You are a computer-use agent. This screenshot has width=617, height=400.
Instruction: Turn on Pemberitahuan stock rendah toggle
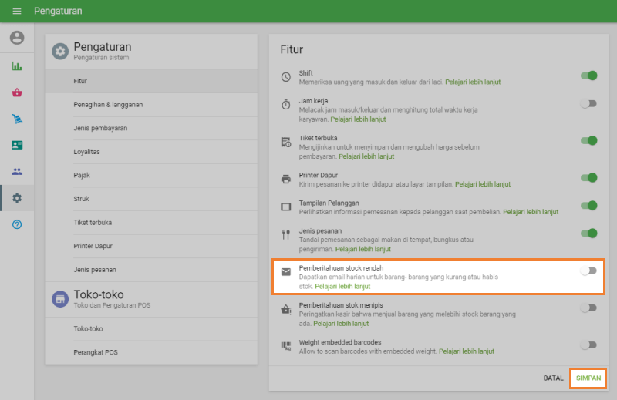pyautogui.click(x=589, y=271)
